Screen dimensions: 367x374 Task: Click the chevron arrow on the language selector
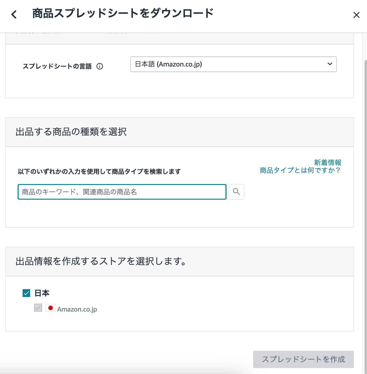click(x=330, y=64)
